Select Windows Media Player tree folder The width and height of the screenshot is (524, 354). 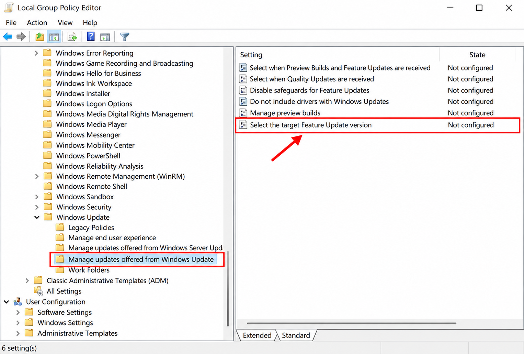tap(91, 124)
